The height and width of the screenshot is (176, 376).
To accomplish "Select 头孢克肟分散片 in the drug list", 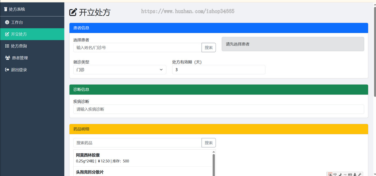I will [143, 172].
